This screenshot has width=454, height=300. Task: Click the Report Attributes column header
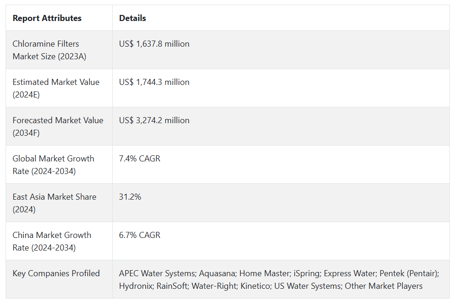click(x=47, y=18)
